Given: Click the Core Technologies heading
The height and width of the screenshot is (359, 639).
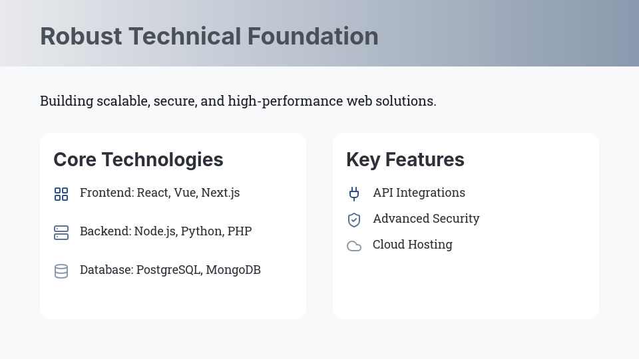Looking at the screenshot, I should pos(138,160).
